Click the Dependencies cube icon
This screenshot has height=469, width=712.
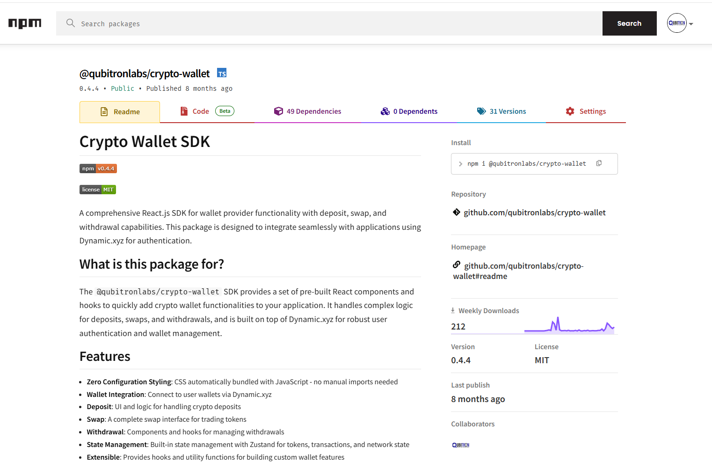(x=278, y=111)
